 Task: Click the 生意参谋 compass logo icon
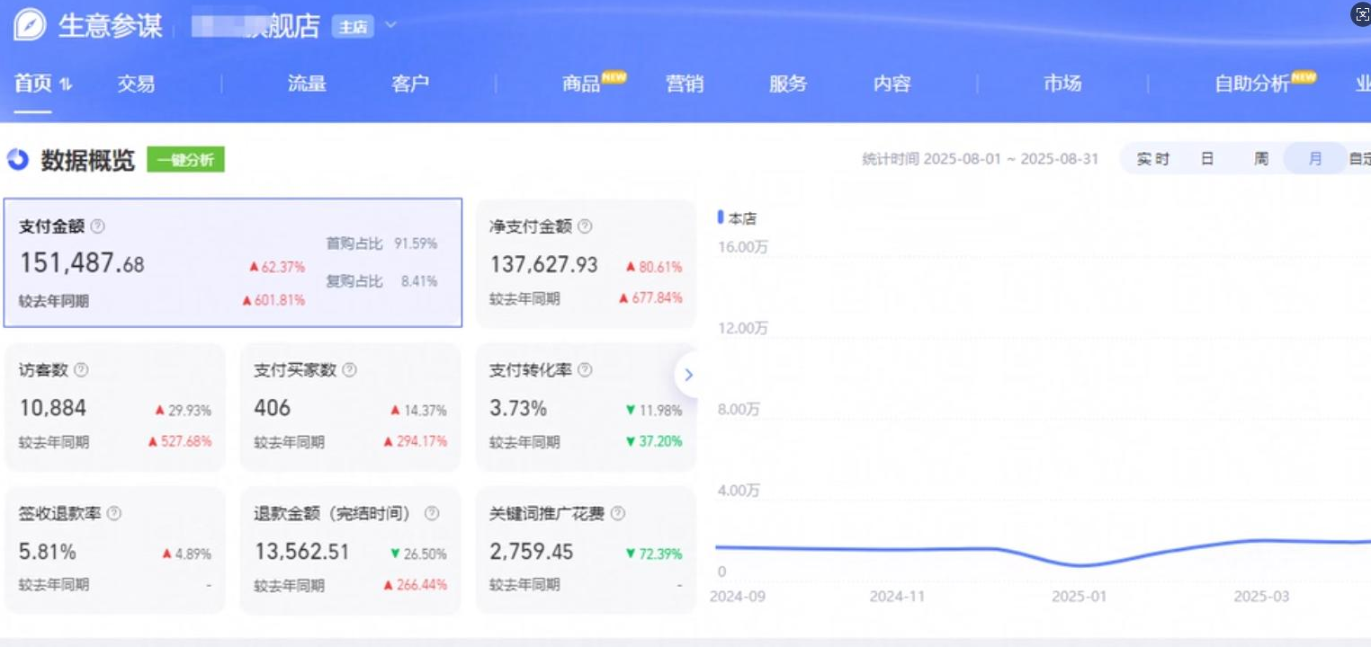pos(29,25)
